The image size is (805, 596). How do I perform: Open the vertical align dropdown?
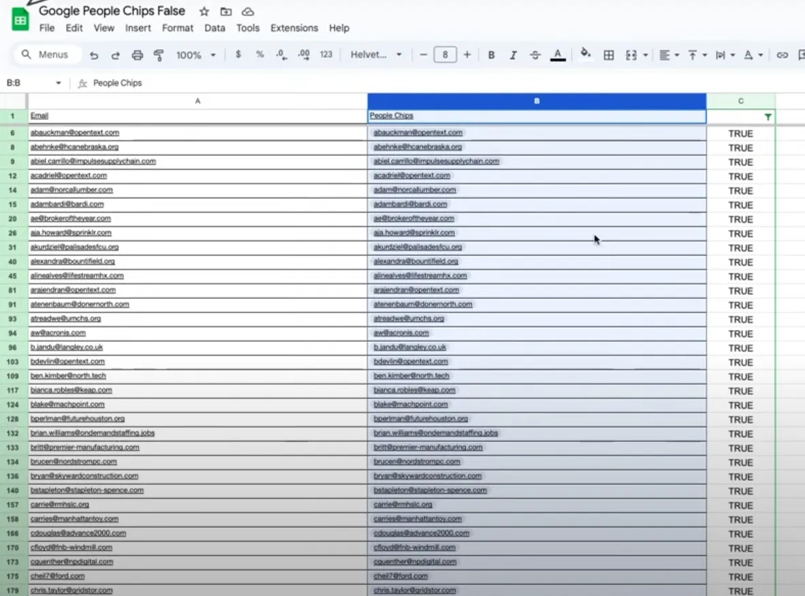click(x=697, y=55)
